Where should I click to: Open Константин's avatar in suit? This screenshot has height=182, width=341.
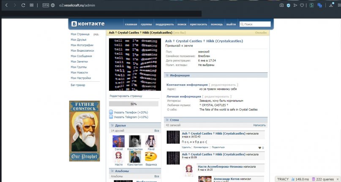point(135,157)
